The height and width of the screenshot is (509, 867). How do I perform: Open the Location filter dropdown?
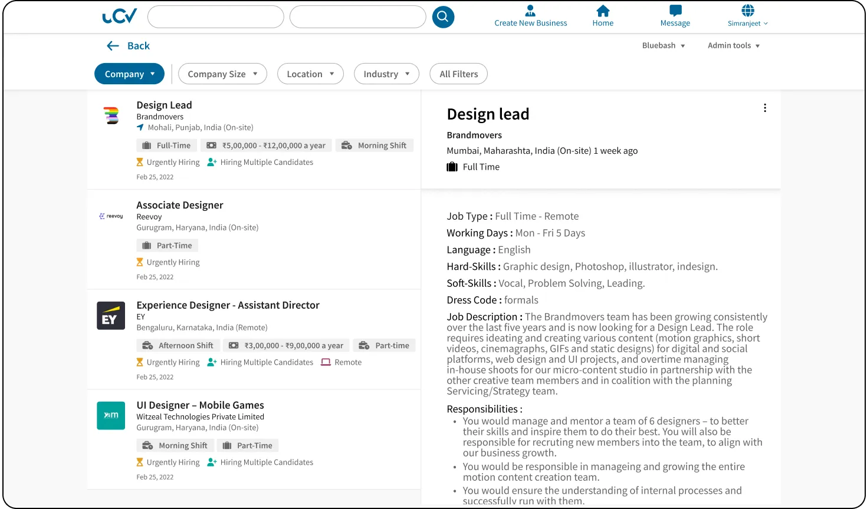coord(310,74)
